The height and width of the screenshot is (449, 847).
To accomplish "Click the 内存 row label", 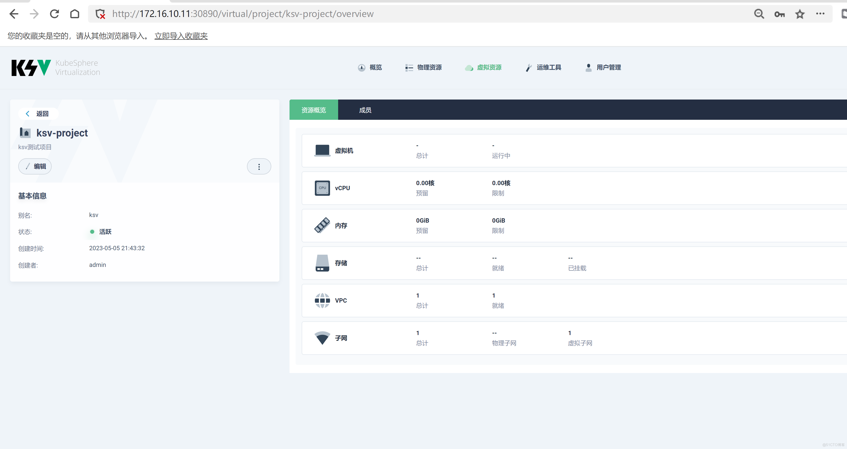I will (x=341, y=225).
